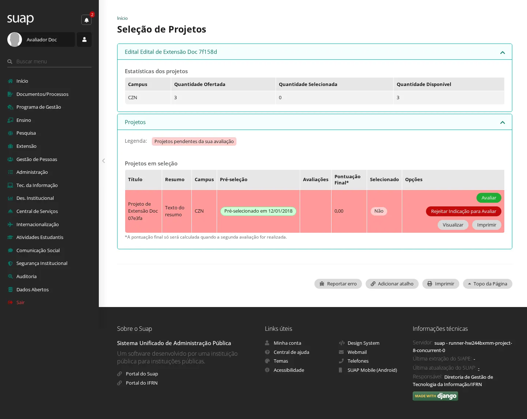Click Rejeitar Indicação para Avaliar button
Viewport: 527px width, 419px height.
click(464, 211)
